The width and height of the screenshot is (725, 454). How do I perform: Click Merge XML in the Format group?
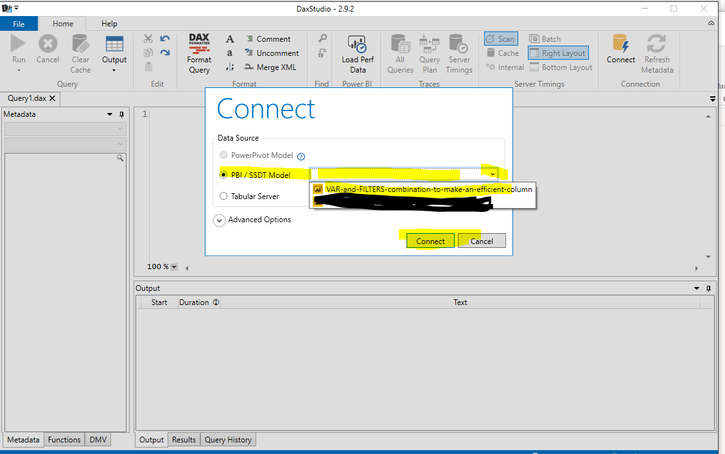(x=270, y=67)
